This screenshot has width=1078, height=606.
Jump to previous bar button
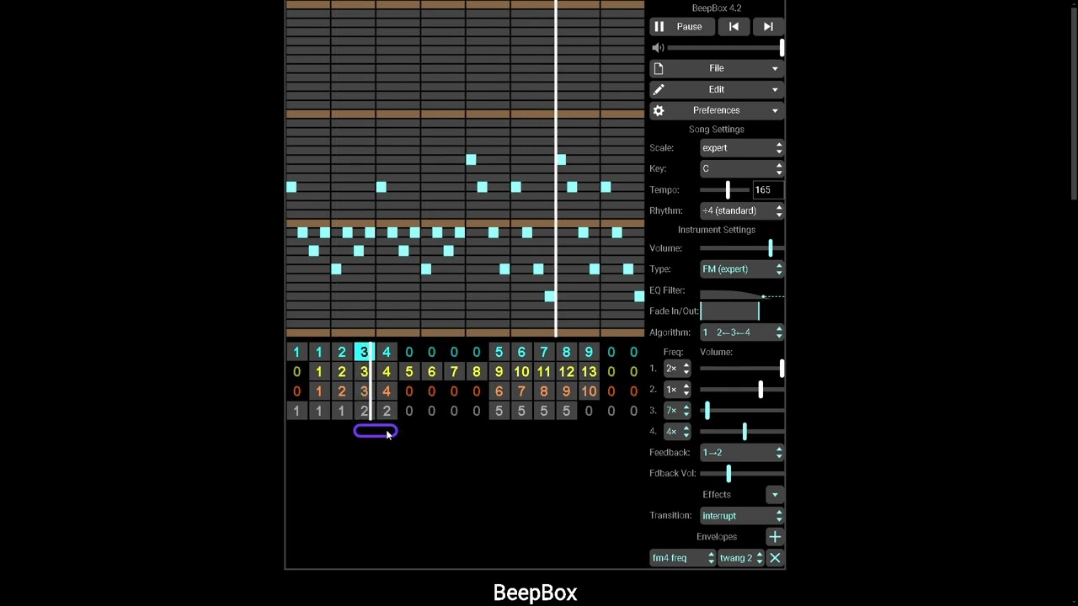[x=734, y=27]
